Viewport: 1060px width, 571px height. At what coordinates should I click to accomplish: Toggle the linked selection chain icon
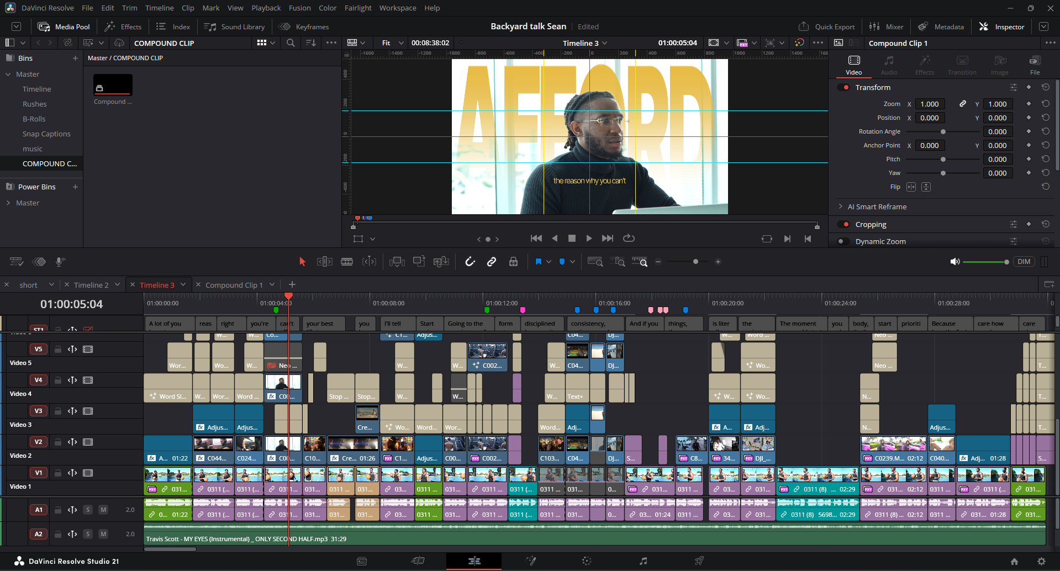(492, 262)
